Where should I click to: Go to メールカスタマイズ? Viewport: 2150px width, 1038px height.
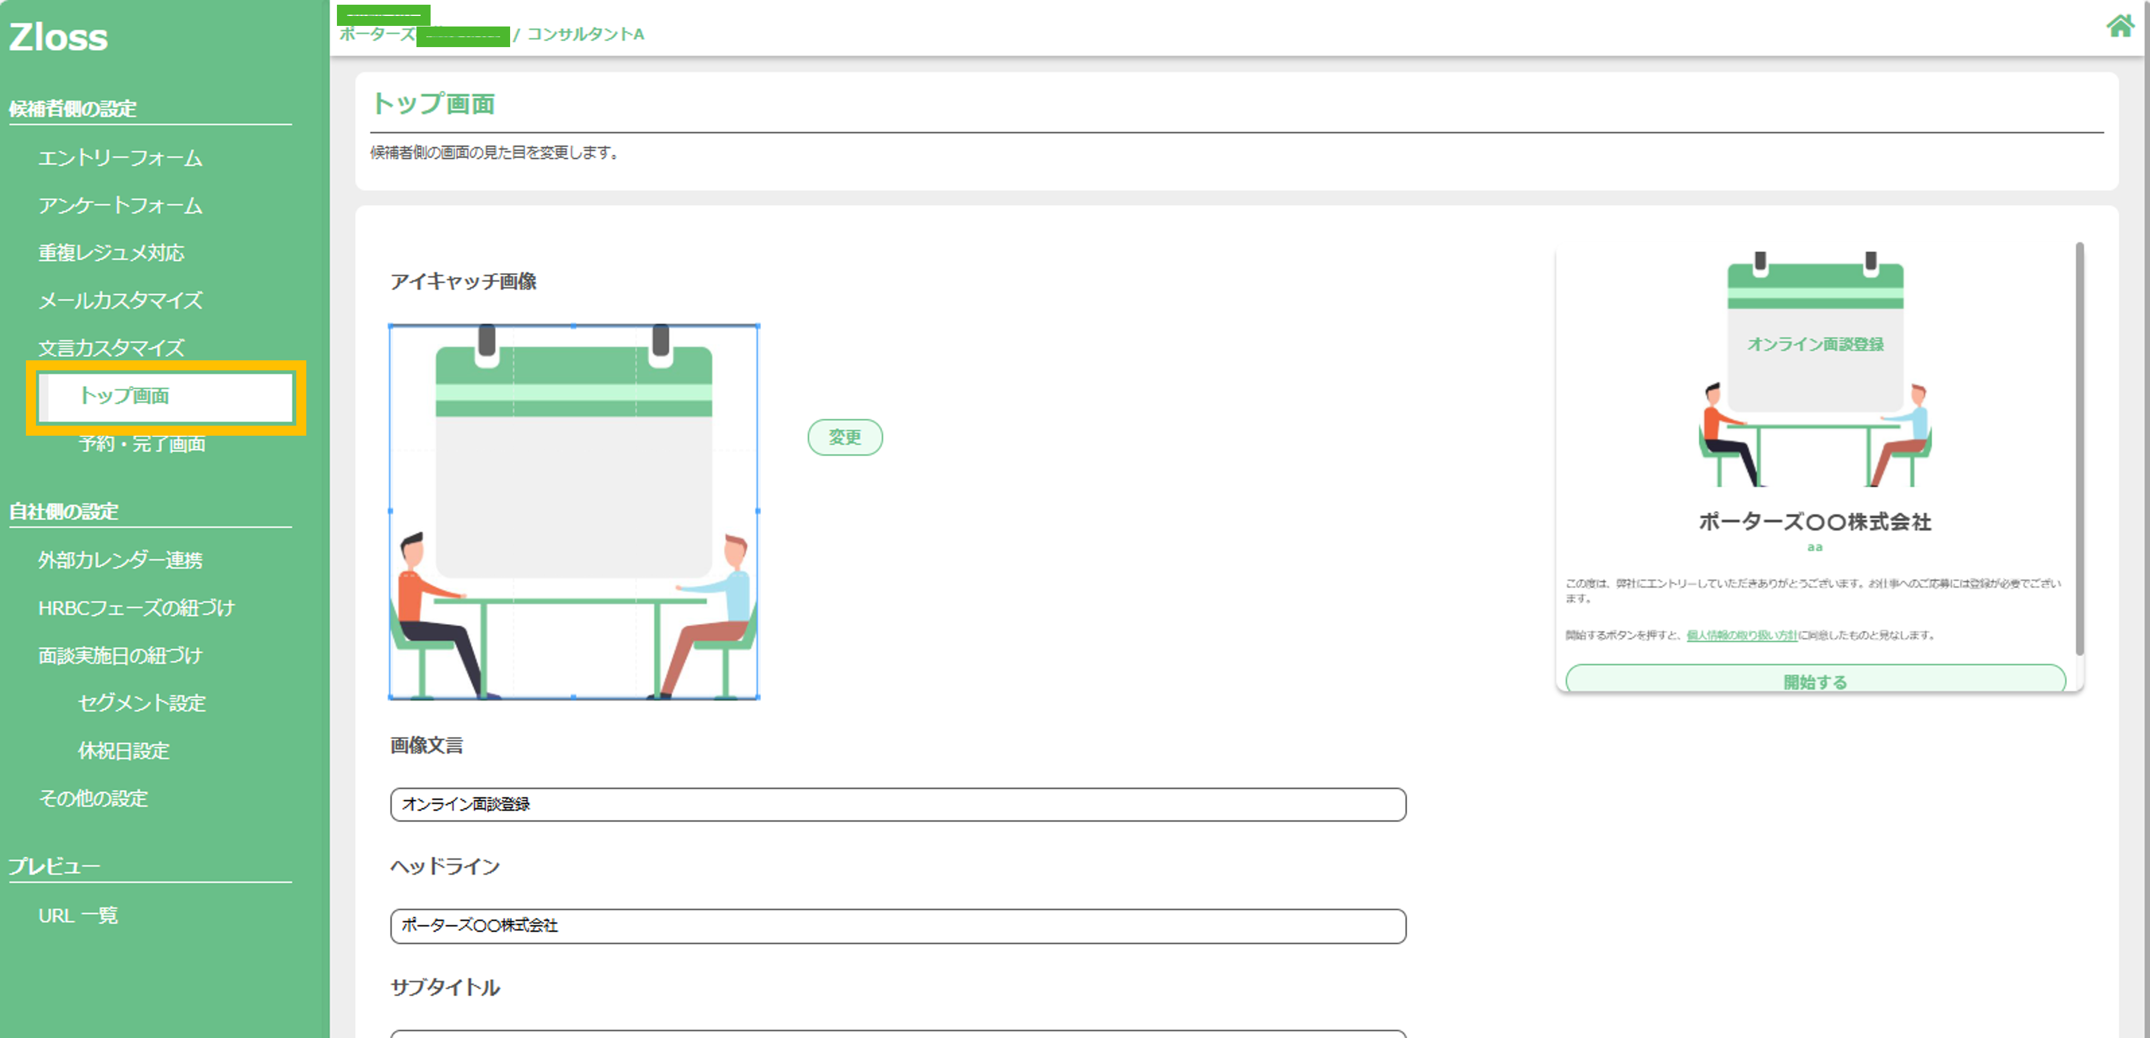click(x=120, y=300)
